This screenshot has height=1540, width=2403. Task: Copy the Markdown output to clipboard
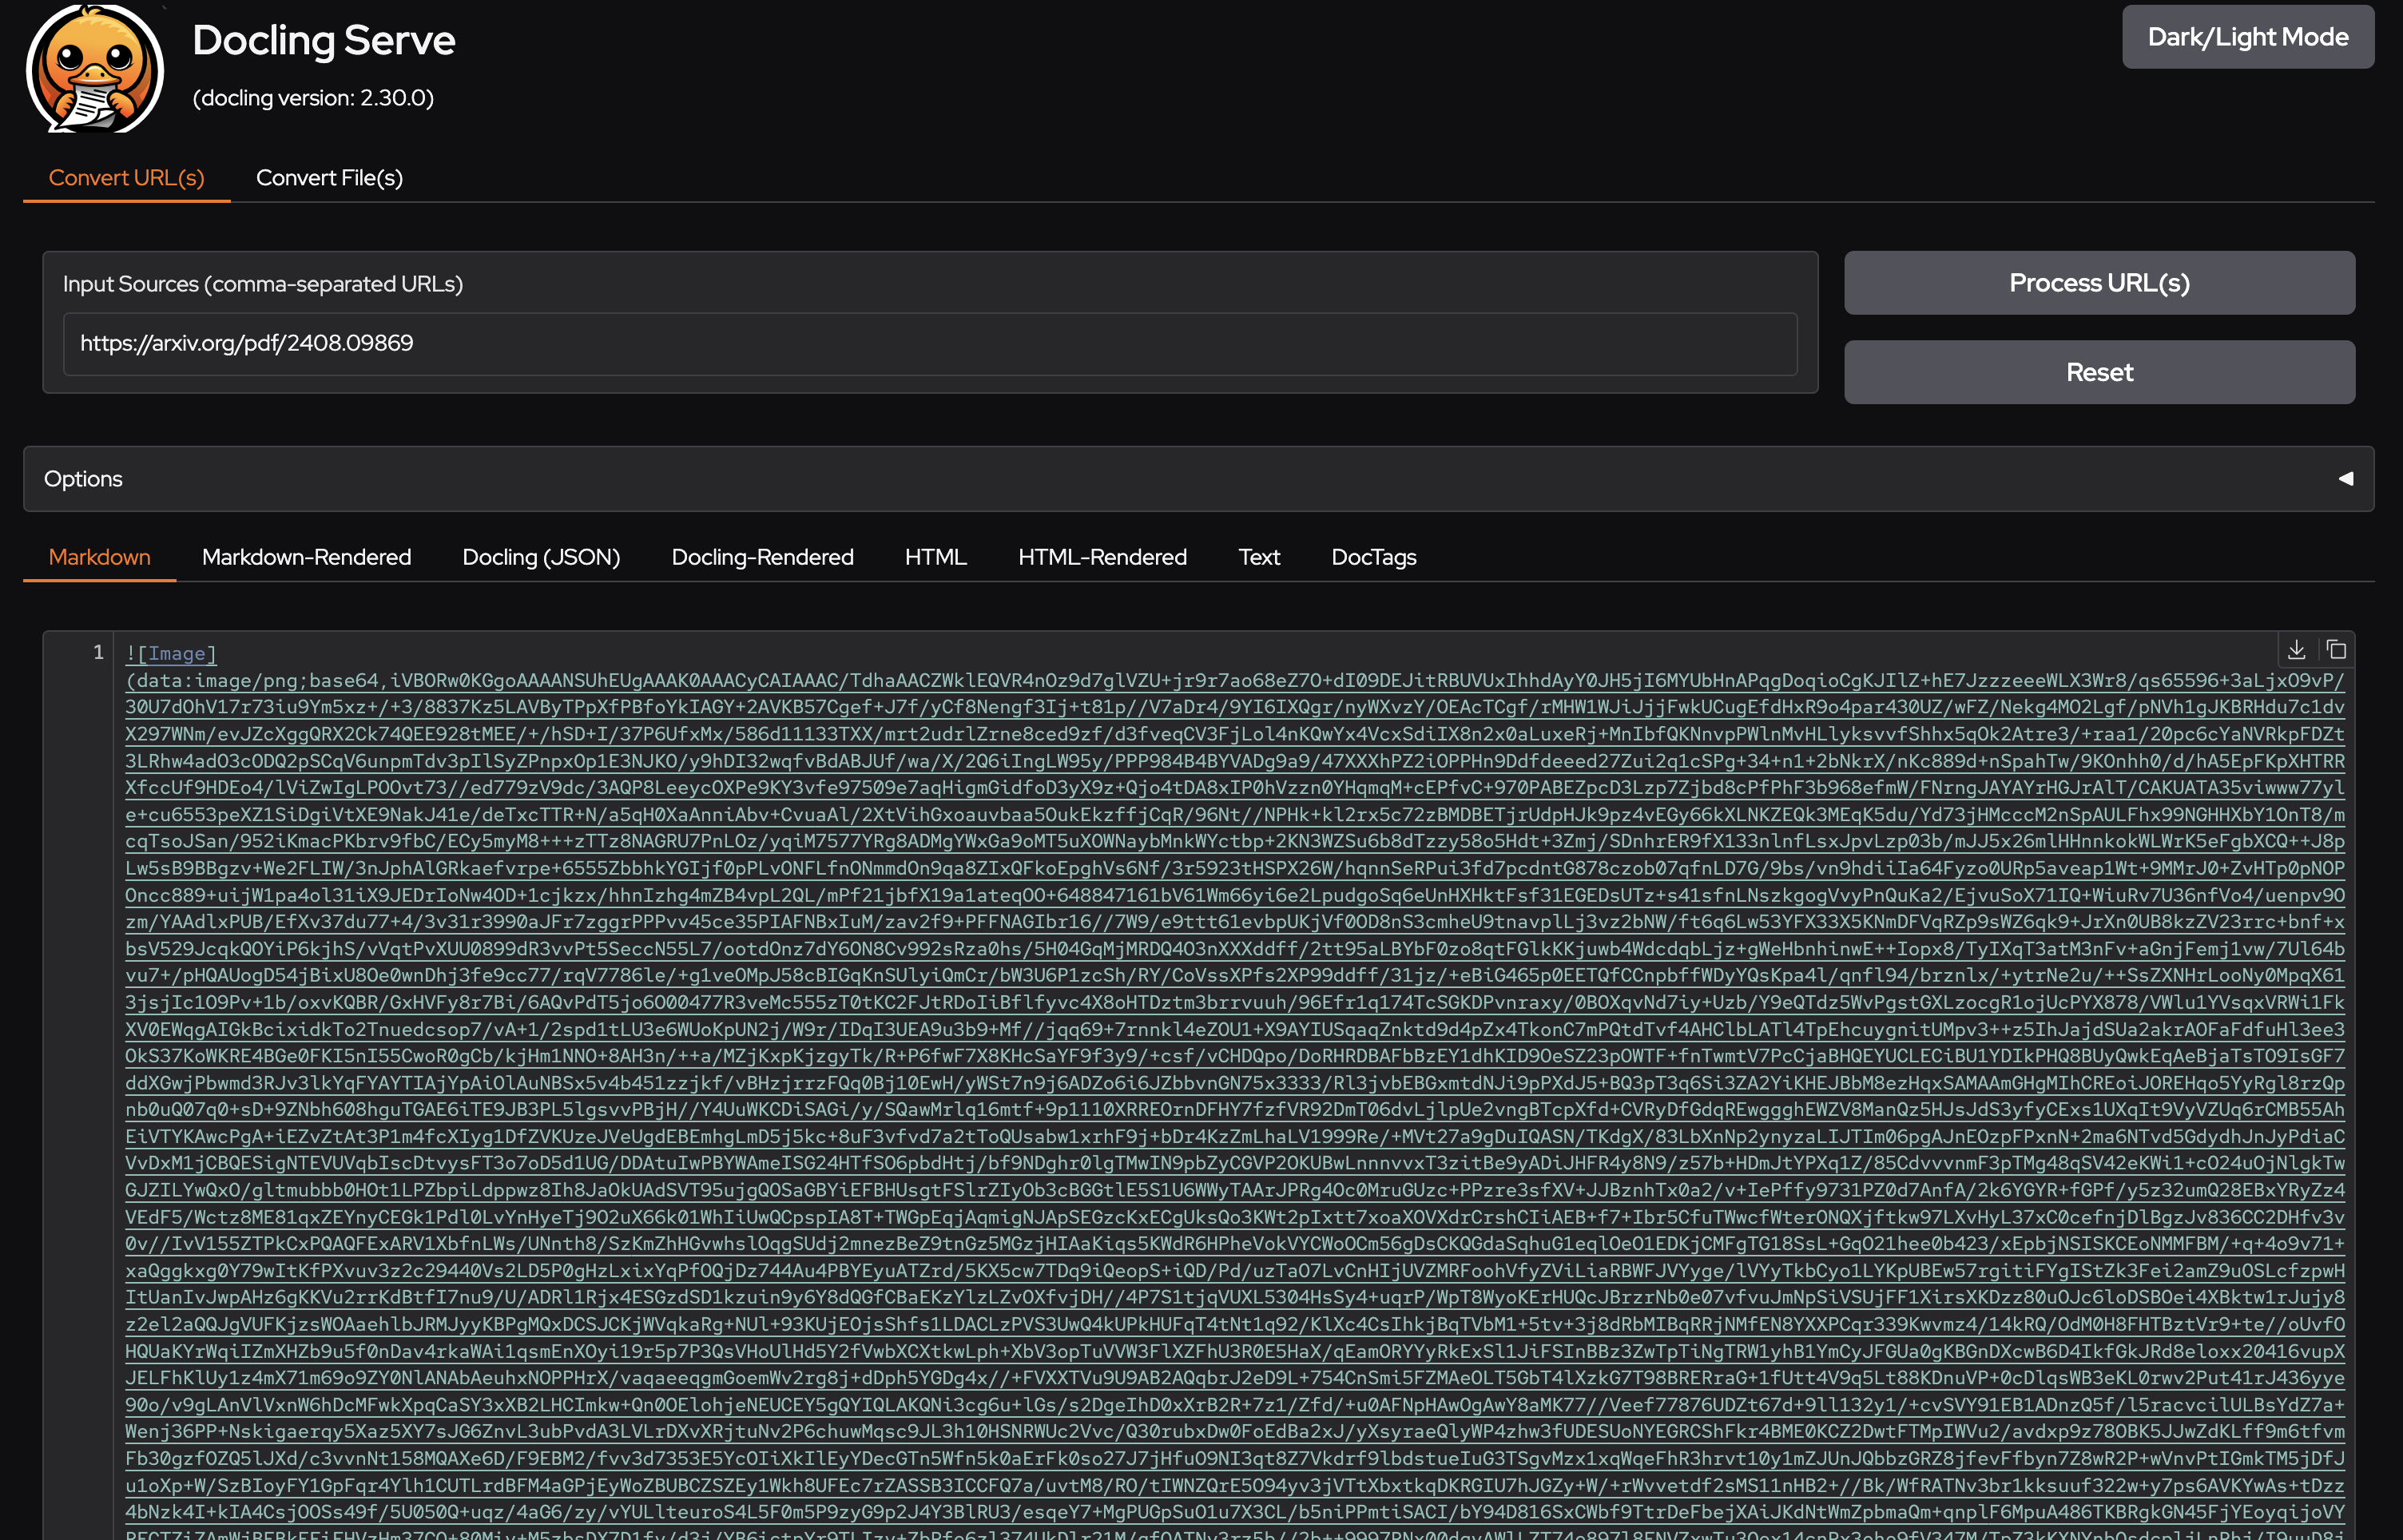[x=2336, y=650]
